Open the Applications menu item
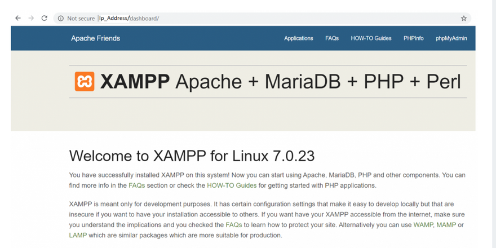The height and width of the screenshot is (248, 496). (x=299, y=38)
